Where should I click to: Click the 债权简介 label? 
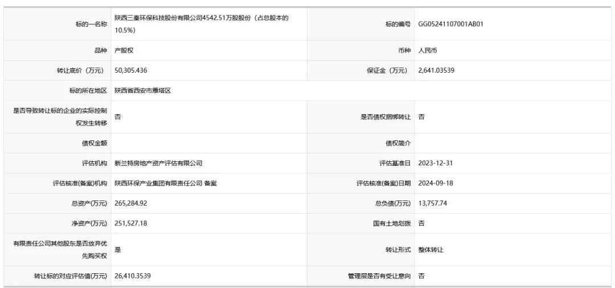[x=398, y=143]
